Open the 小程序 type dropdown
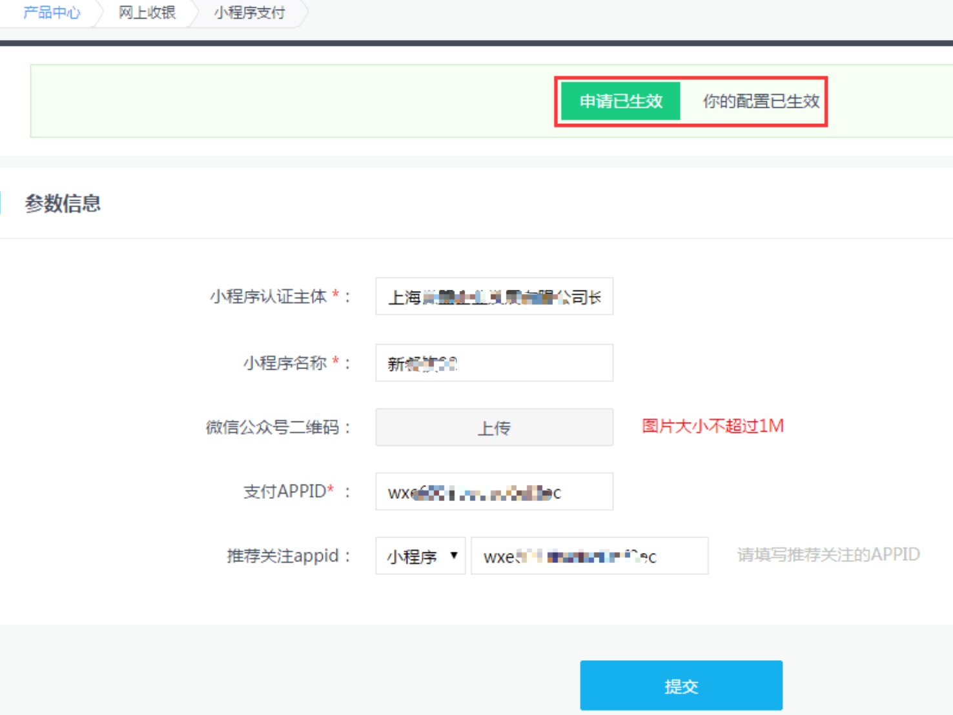 (420, 556)
